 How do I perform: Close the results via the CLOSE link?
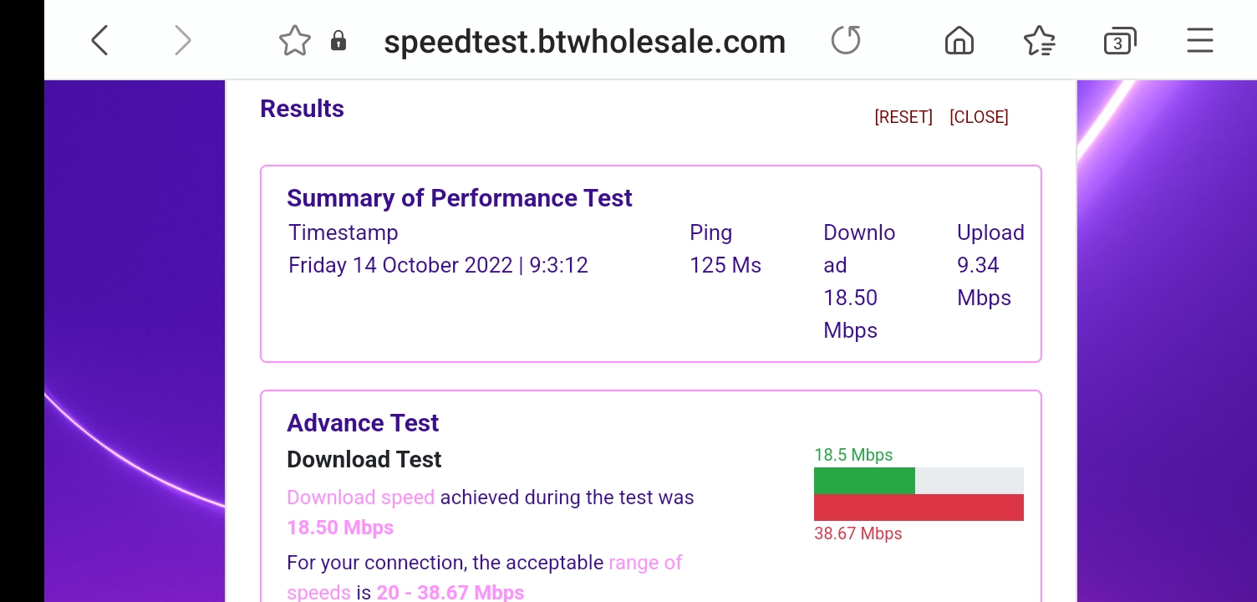click(979, 117)
